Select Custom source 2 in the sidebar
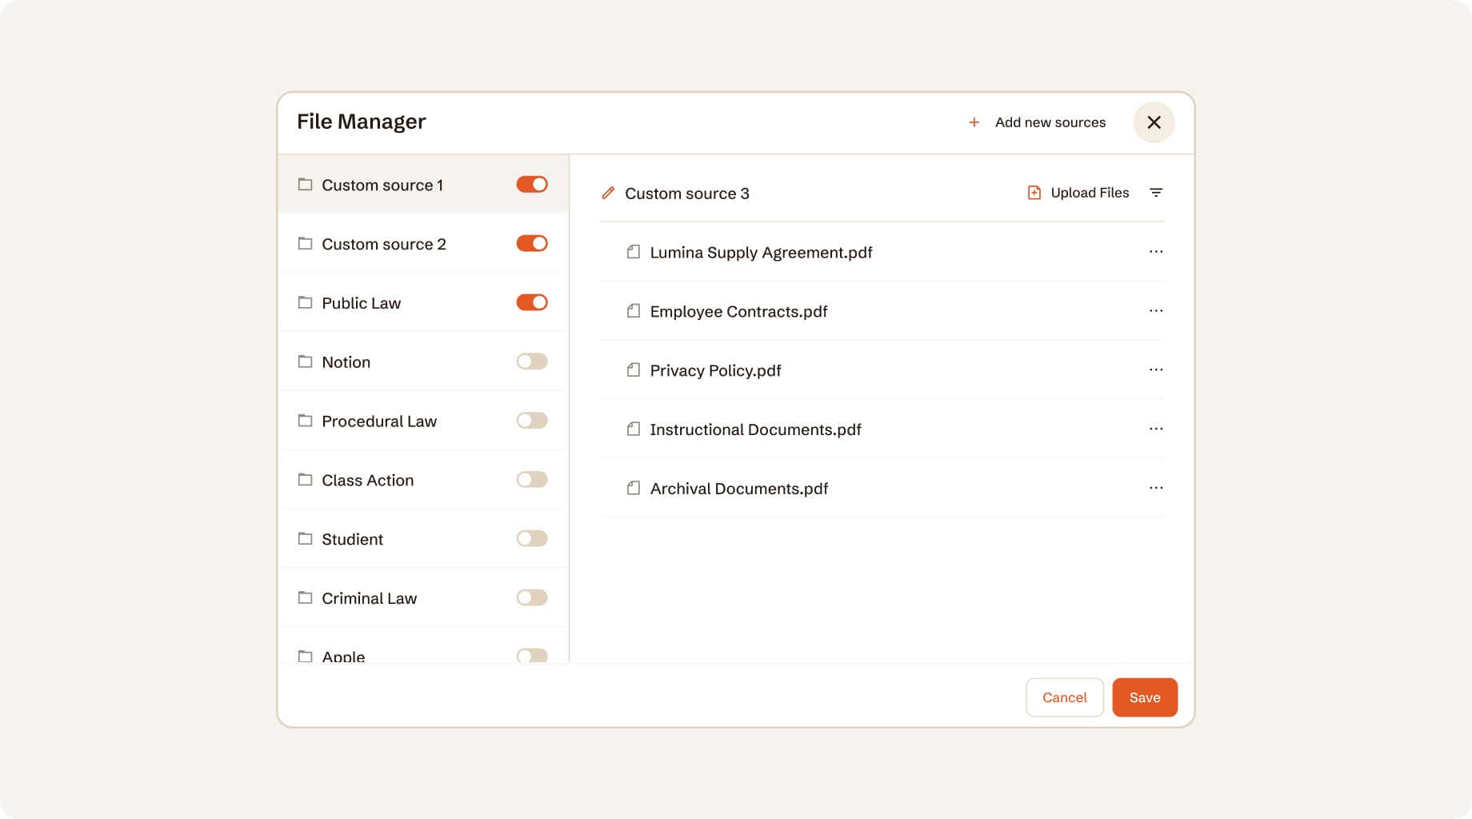Viewport: 1472px width, 819px height. pyautogui.click(x=384, y=244)
